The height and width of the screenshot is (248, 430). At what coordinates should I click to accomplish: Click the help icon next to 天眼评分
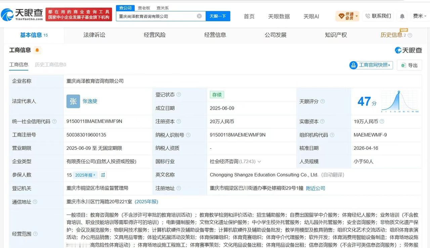(322, 101)
